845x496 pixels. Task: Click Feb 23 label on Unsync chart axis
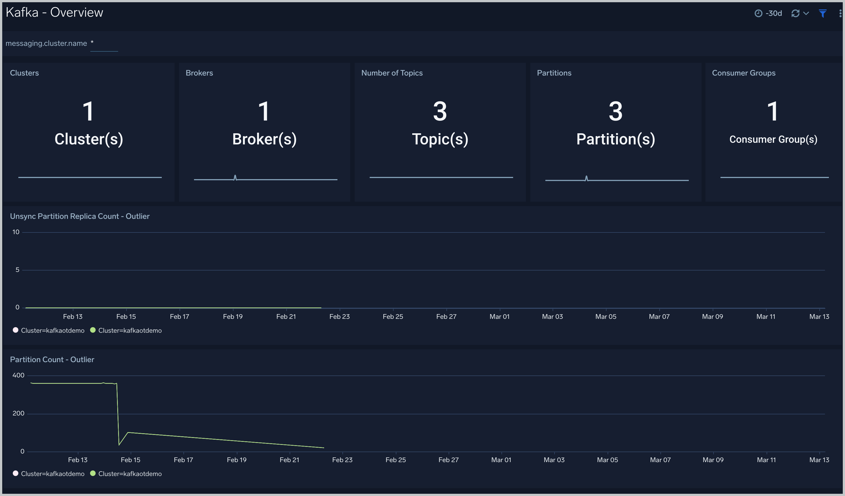click(339, 317)
